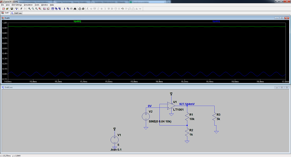Open the Control Panel hammer icon
The height and width of the screenshot is (157, 291).
[16, 9]
